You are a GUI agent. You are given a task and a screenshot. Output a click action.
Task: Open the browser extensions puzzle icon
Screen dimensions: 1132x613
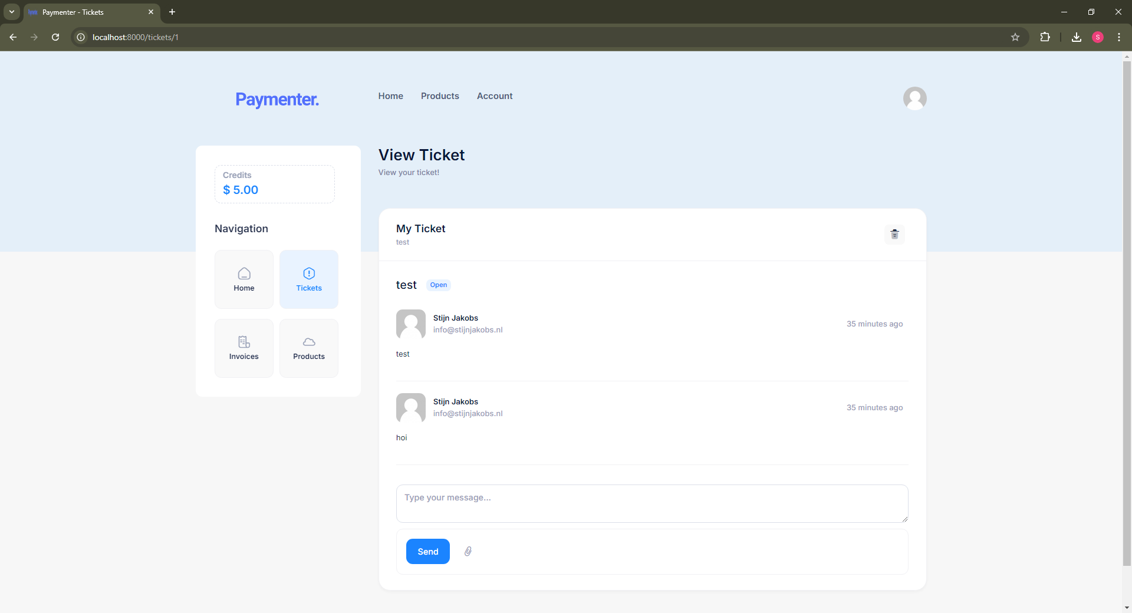tap(1045, 37)
